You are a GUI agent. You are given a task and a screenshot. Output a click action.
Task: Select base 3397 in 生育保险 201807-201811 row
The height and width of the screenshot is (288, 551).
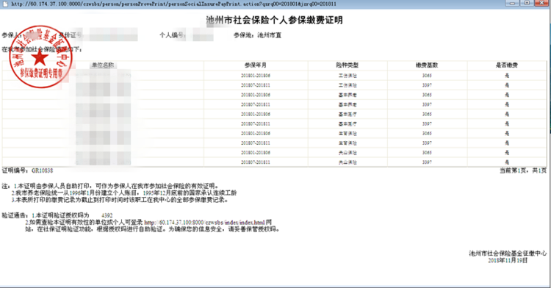pyautogui.click(x=427, y=143)
